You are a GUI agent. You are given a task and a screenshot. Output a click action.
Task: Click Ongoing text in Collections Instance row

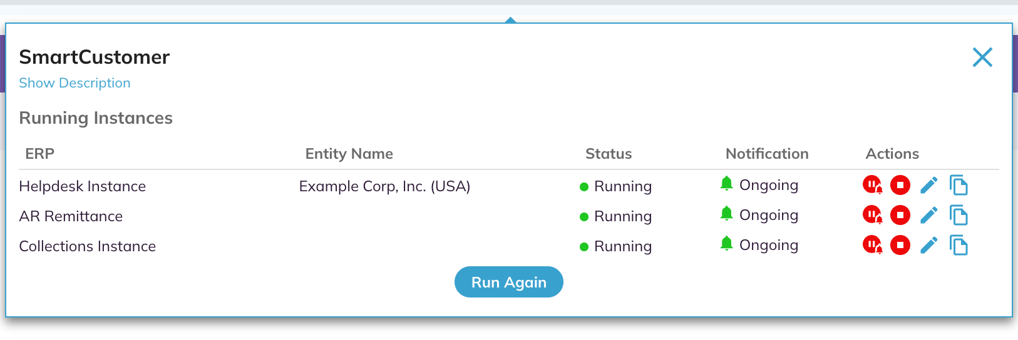[769, 245]
